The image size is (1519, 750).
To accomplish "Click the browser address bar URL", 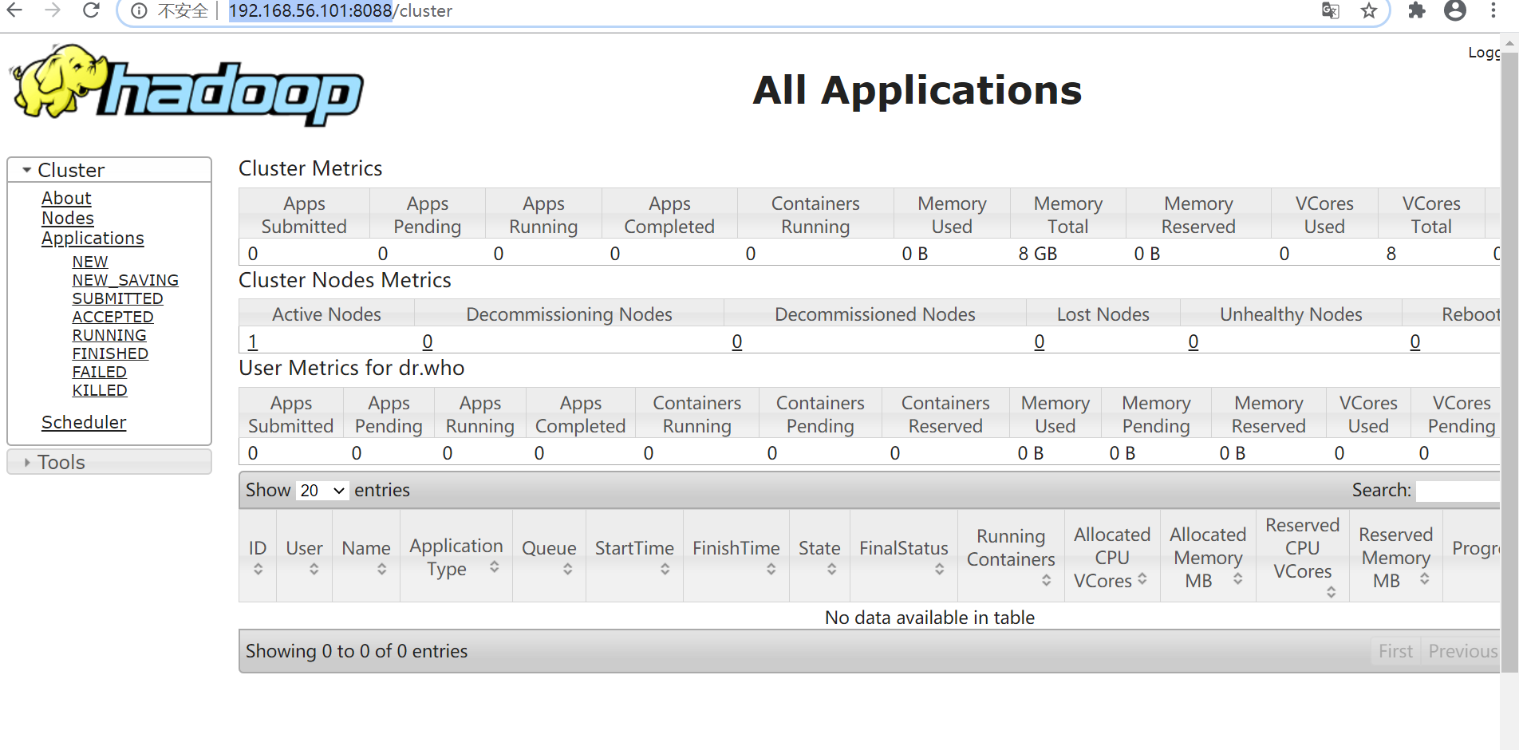I will pos(341,11).
